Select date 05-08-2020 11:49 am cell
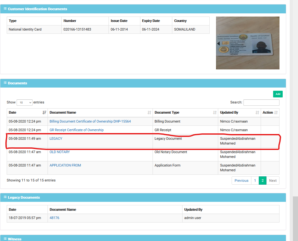Image resolution: width=298 pixels, height=241 pixels. pyautogui.click(x=27, y=141)
